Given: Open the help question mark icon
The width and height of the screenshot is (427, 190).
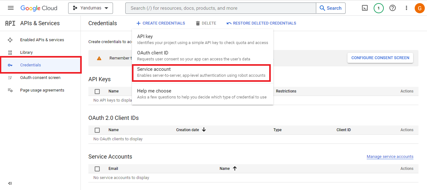Looking at the screenshot, I should pyautogui.click(x=393, y=8).
